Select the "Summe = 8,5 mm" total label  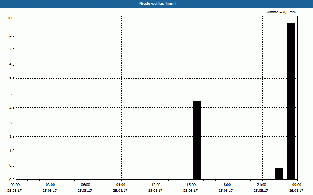281,12
